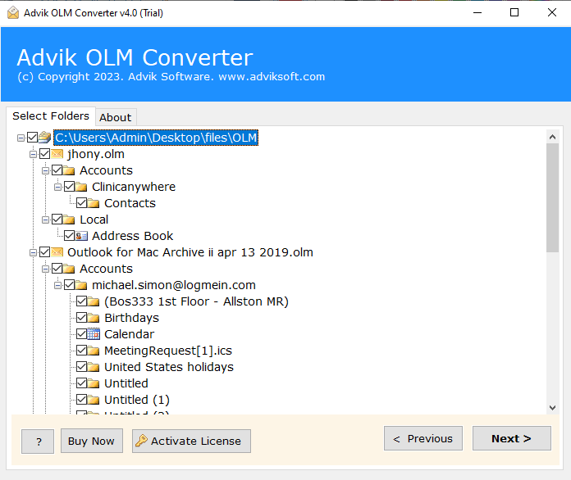Minimize the Advik OLM Converter window

click(x=477, y=13)
